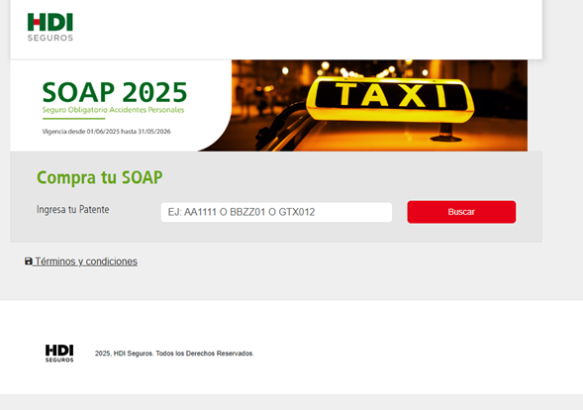Click the taxi sign's mounting stand
583x410 pixels.
click(x=446, y=133)
